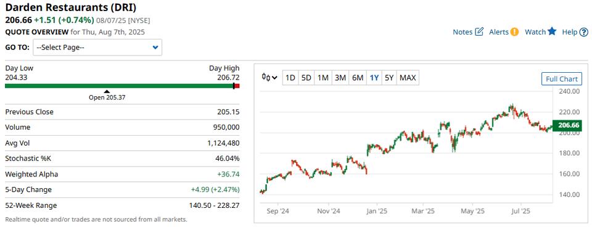Click the red end of range bar
This screenshot has height=227, width=592.
[237, 86]
